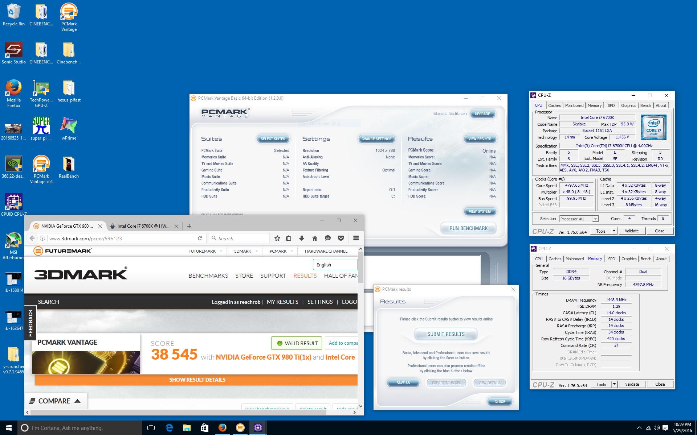Viewport: 697px width, 435px height.
Task: Open Firefox Pocket icon
Action: click(x=341, y=238)
